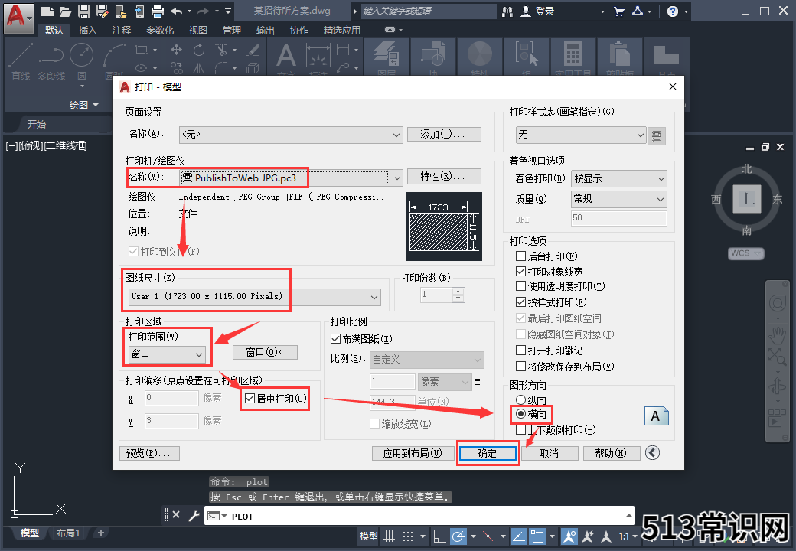The height and width of the screenshot is (551, 796).
Task: Click the 特性(R)... button
Action: (444, 176)
